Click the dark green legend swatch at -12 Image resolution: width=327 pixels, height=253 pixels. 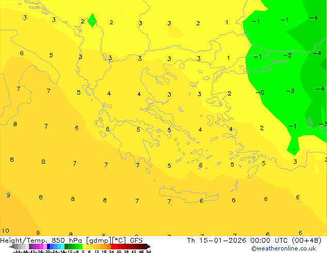coord(67,246)
